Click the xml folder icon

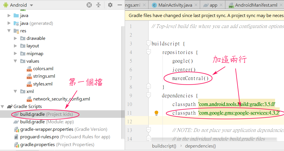[23, 91]
